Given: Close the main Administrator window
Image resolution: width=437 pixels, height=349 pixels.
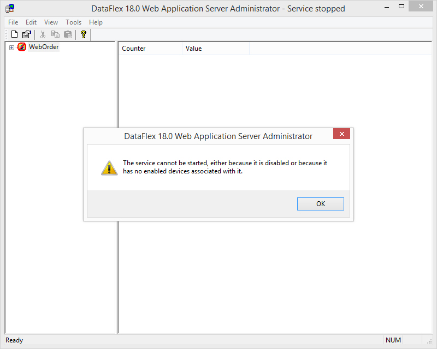Looking at the screenshot, I should (421, 7).
